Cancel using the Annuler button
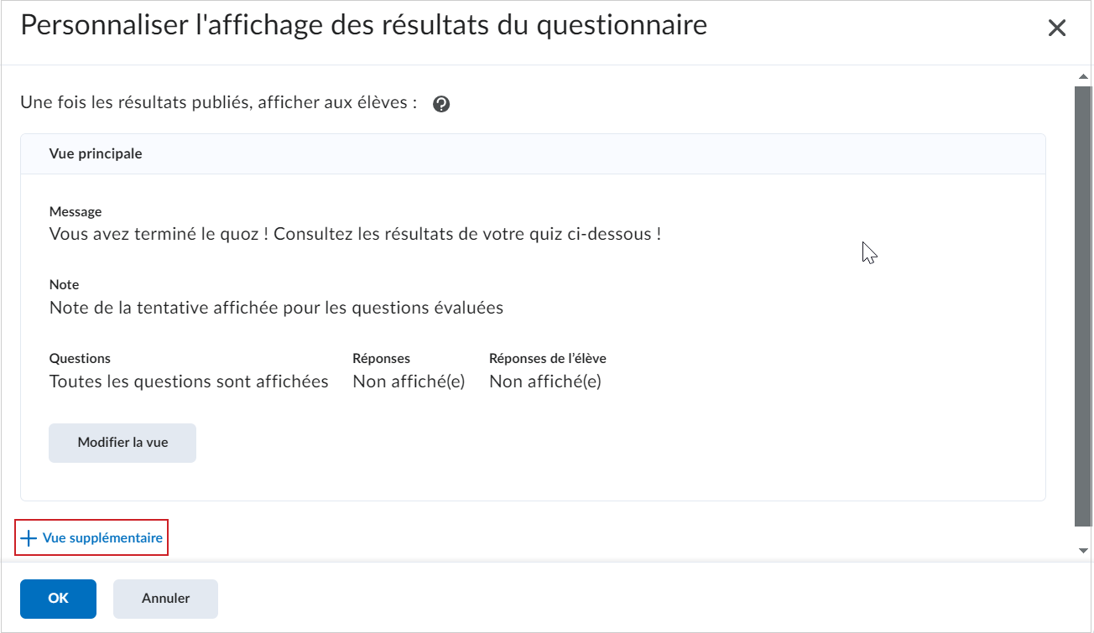This screenshot has width=1094, height=633. pyautogui.click(x=165, y=599)
